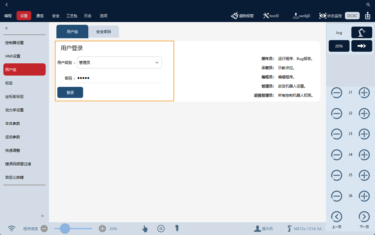
Task: Open the wobj0 work object selector
Action: pos(301,16)
